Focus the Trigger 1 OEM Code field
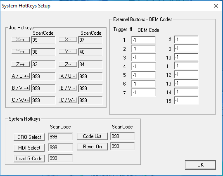The width and height of the screenshot is (223, 176). tap(143, 40)
